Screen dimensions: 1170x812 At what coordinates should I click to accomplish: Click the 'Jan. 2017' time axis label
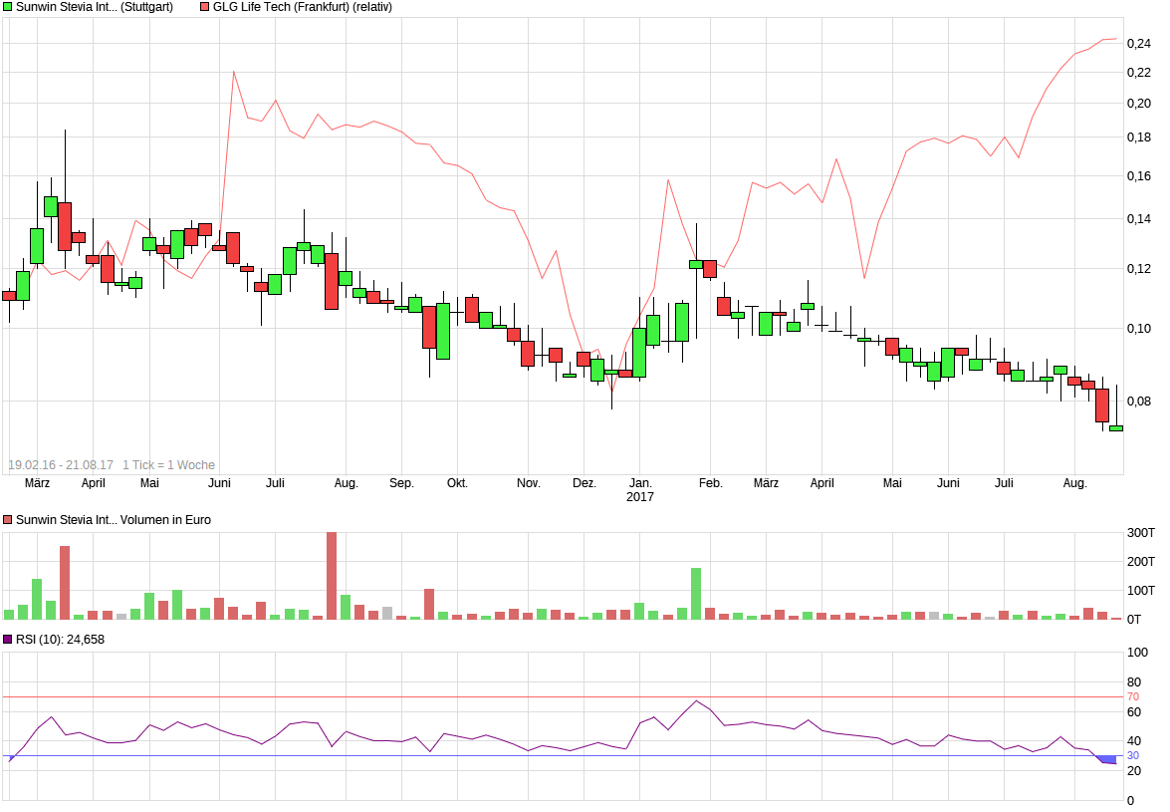pyautogui.click(x=640, y=490)
